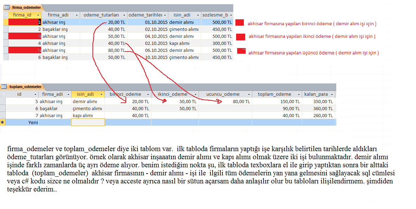Click red marker beside birinci ödeme note
416x209 pixels.
(240, 23)
